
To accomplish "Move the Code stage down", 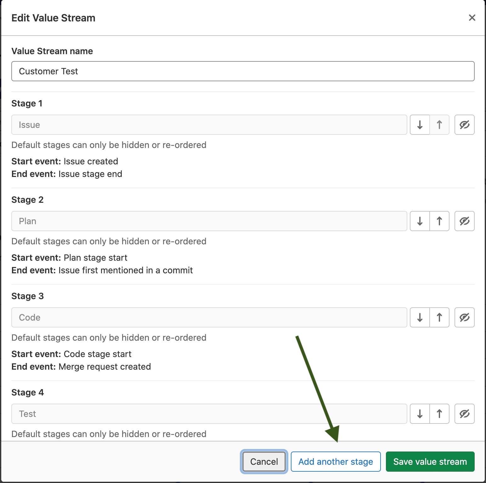I will click(420, 317).
